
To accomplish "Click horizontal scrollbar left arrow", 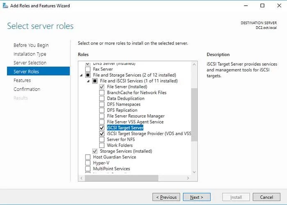I will (x=82, y=178).
